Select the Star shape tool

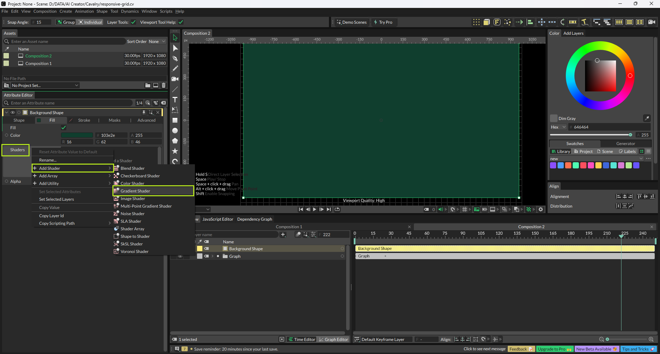tap(175, 151)
